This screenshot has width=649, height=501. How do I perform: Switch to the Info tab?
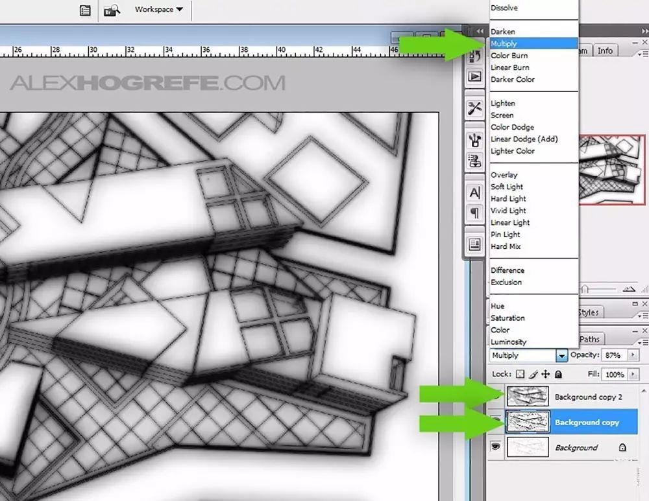coord(605,51)
